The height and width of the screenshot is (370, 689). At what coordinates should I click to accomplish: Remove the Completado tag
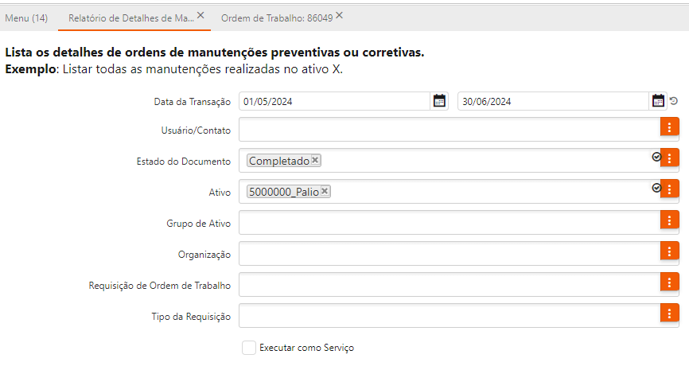pyautogui.click(x=315, y=160)
